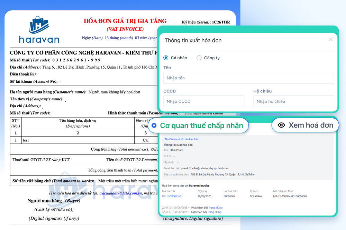Click the Nhập tên input field
The width and height of the screenshot is (346, 230).
(249, 78)
